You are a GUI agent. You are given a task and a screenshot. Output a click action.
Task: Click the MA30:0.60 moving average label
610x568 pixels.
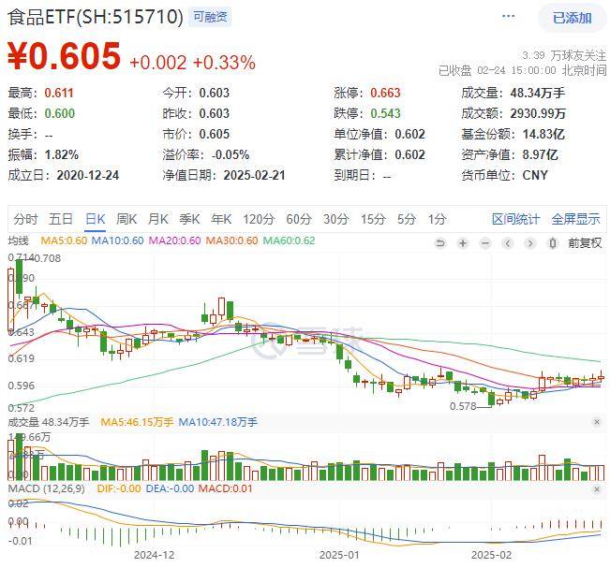(231, 240)
